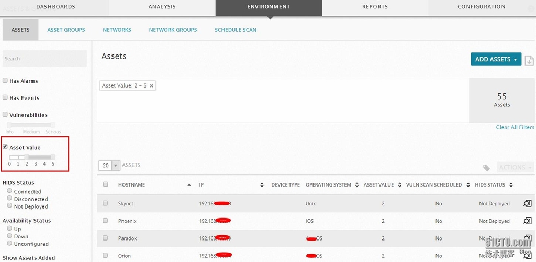Screen dimensions: 536x262
Task: Click the export assets download icon
Action: pos(529,61)
